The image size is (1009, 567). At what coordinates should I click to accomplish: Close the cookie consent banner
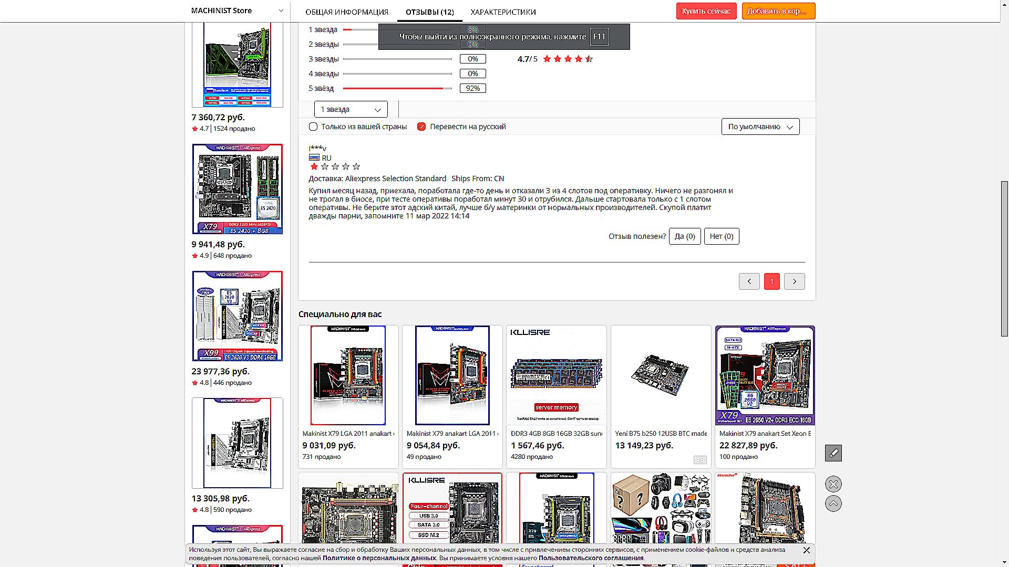[x=807, y=550]
